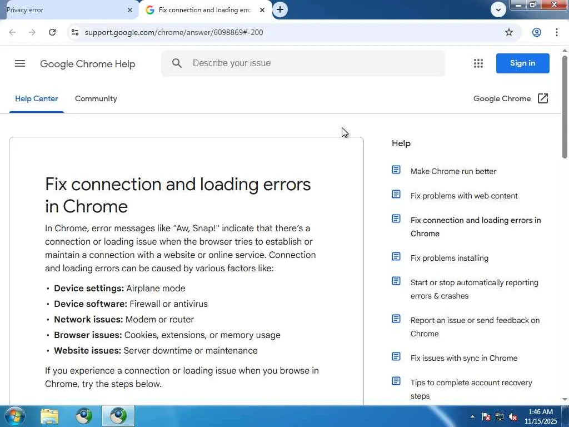The width and height of the screenshot is (569, 427).
Task: Open Start or stop automatically reporting errors link
Action: click(x=475, y=289)
